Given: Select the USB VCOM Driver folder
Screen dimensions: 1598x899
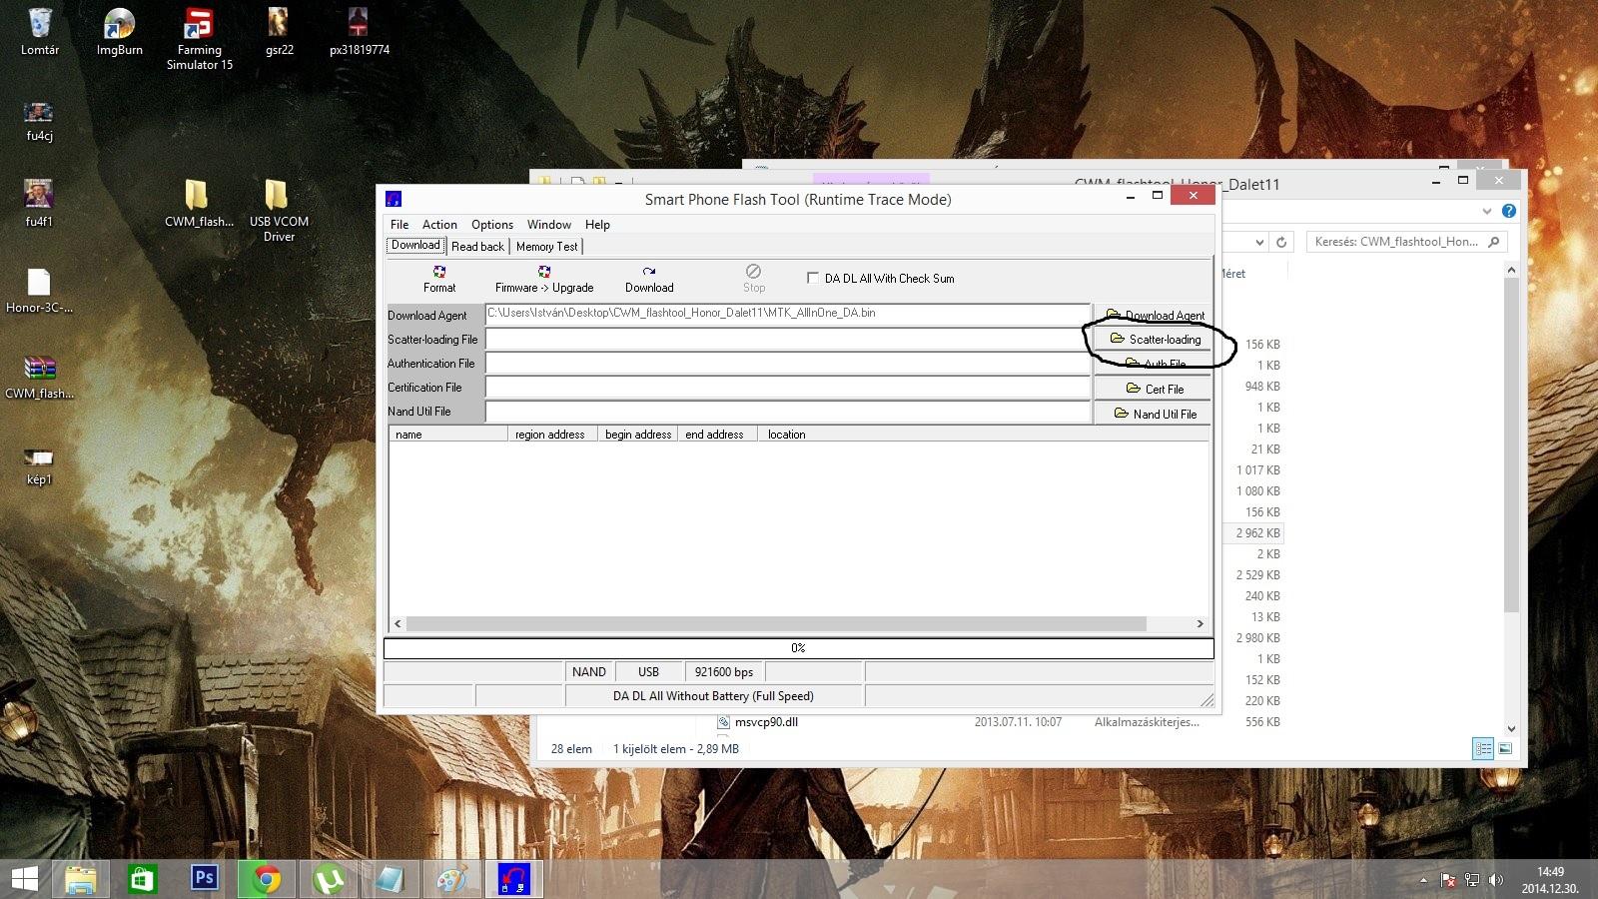Looking at the screenshot, I should (x=279, y=210).
